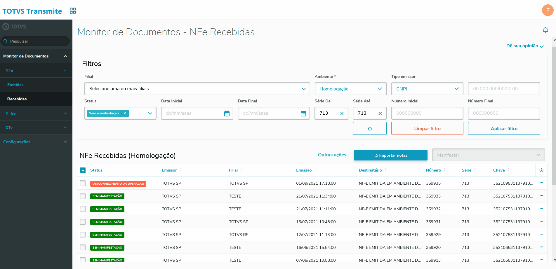Image resolution: width=556 pixels, height=269 pixels.
Task: Open row actions for note 359932
Action: pyautogui.click(x=541, y=209)
